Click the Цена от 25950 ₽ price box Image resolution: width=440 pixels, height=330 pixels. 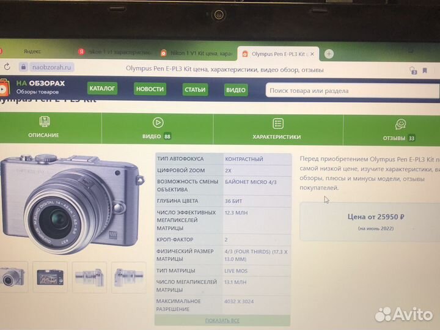pos(370,222)
